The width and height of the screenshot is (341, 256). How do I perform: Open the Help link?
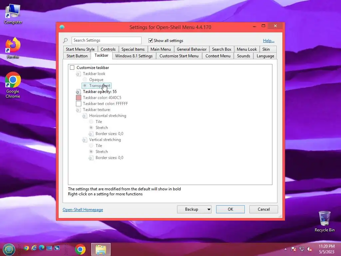point(269,41)
